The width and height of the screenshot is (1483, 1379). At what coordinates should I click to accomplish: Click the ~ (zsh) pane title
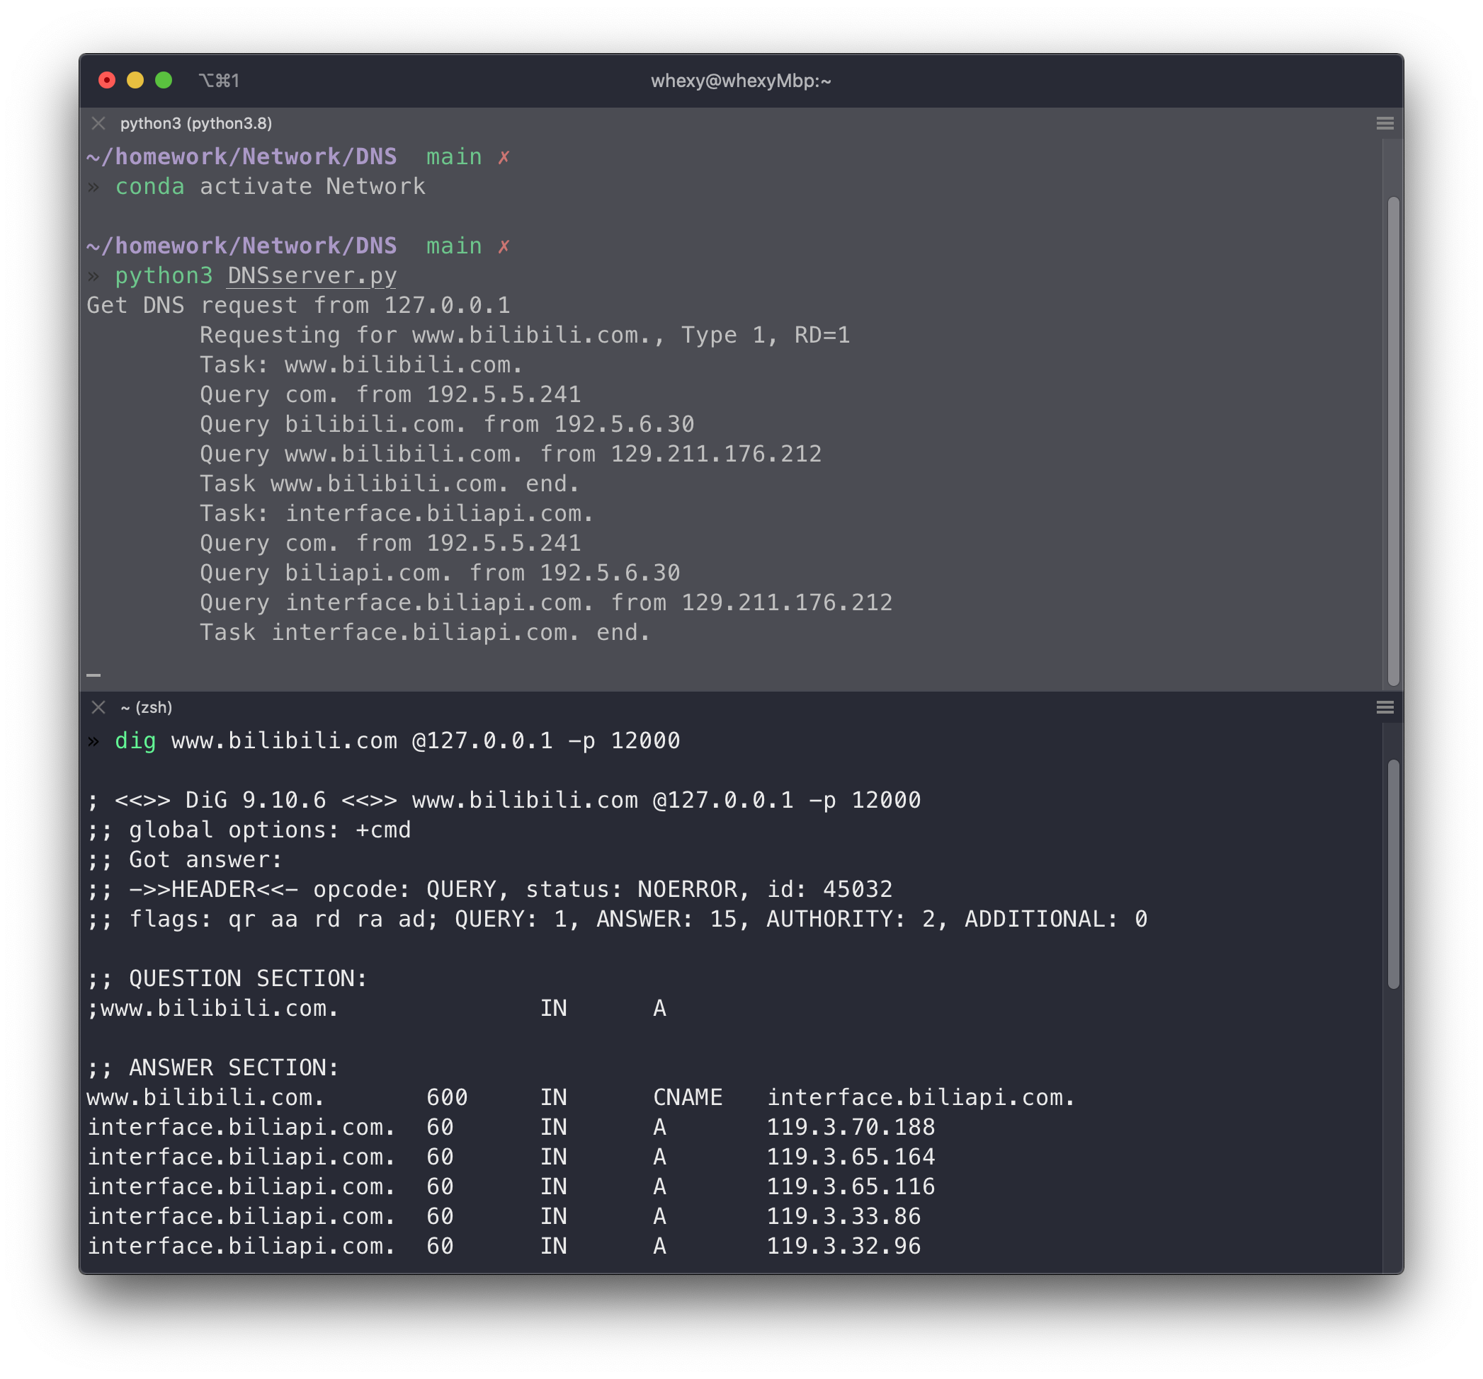(x=146, y=707)
